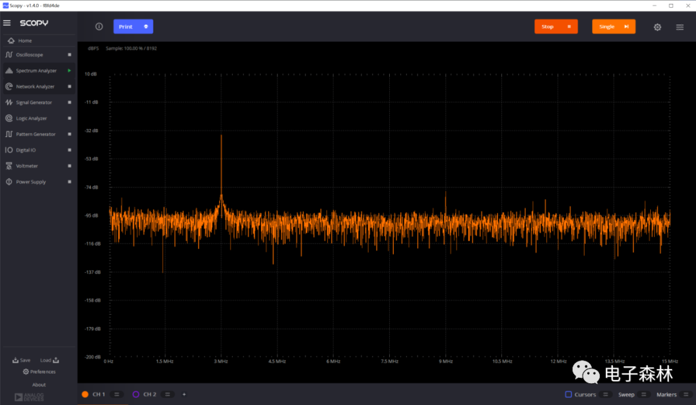696x405 pixels.
Task: Stop Spectrum Analyzer via its green play indicator
Action: (x=69, y=70)
